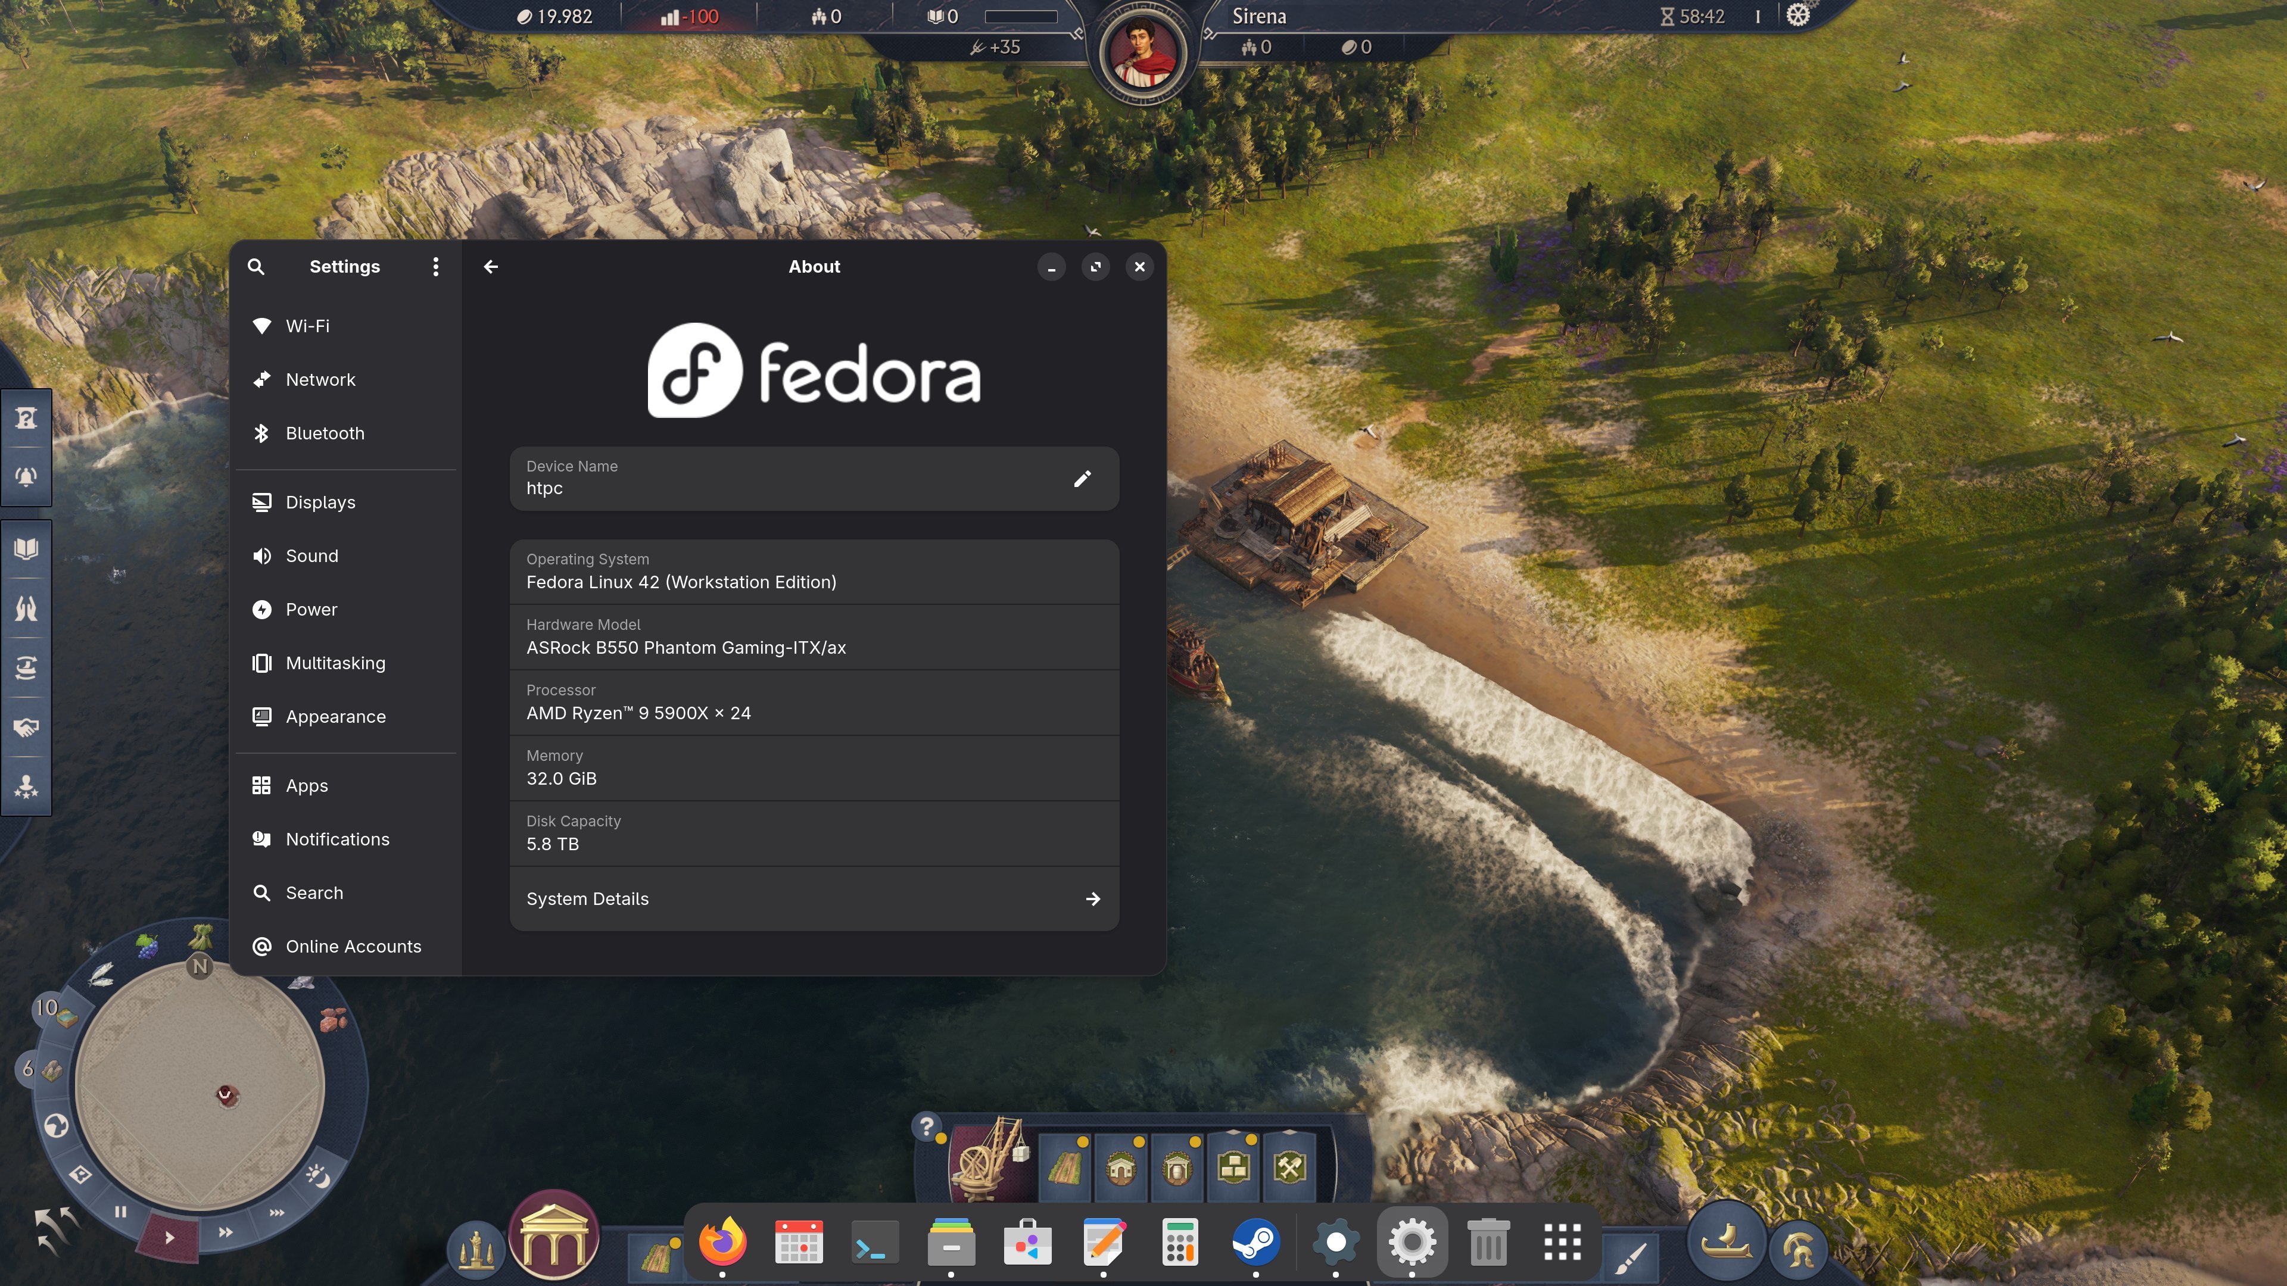Viewport: 2287px width, 1286px height.
Task: Go back with the About header arrow
Action: [x=491, y=266]
